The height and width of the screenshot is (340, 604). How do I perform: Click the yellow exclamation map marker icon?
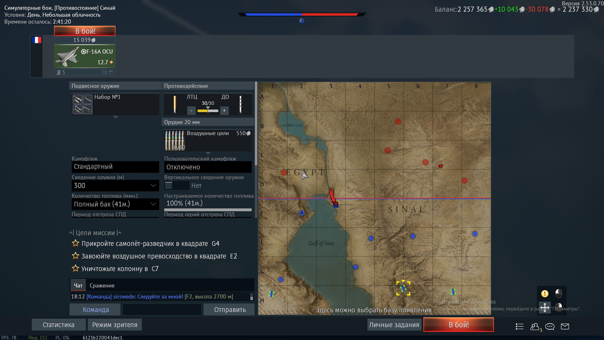click(545, 294)
